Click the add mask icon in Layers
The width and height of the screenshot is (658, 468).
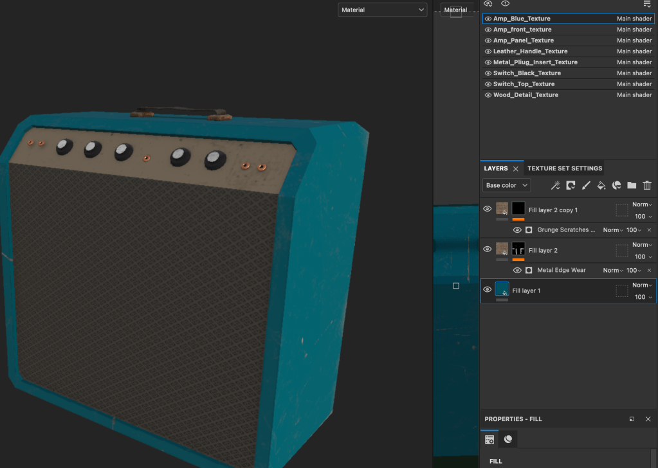tap(571, 185)
